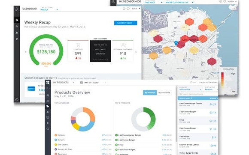Screen dimensions: 249x155
Task: Open the Wrap up story card
Action: pyautogui.click(x=35, y=89)
